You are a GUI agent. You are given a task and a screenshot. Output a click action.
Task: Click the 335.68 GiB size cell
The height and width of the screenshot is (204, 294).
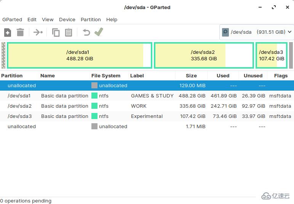(x=192, y=106)
